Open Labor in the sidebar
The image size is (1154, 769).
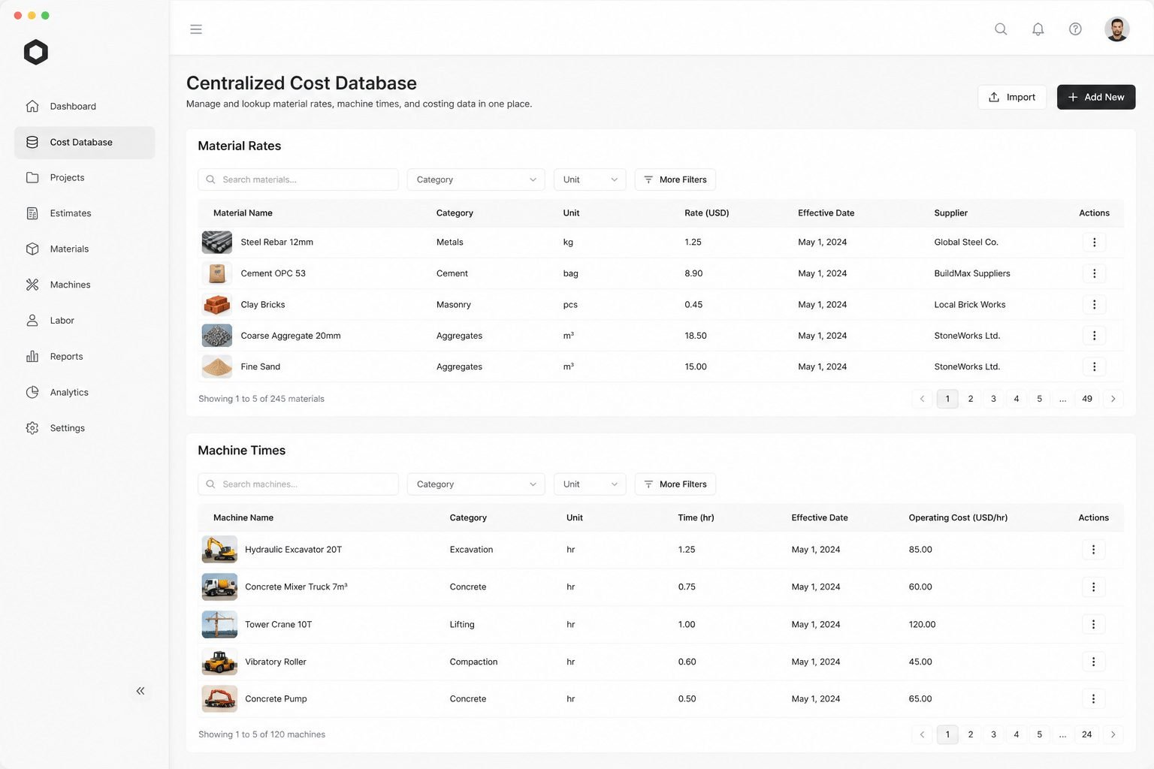click(85, 321)
